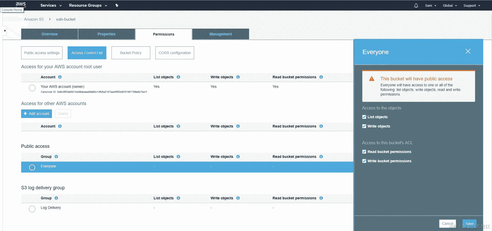Select Your AWS account (owner) radio button
The width and height of the screenshot is (492, 231).
32,88
